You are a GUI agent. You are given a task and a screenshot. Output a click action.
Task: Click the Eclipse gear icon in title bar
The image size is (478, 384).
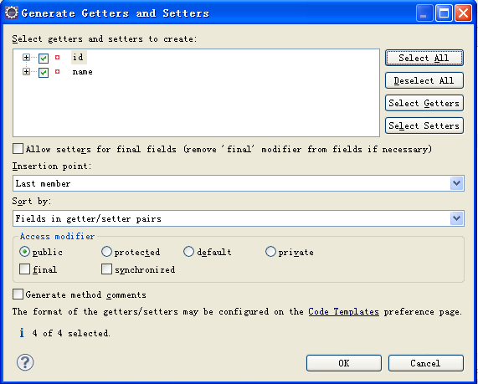pyautogui.click(x=12, y=13)
